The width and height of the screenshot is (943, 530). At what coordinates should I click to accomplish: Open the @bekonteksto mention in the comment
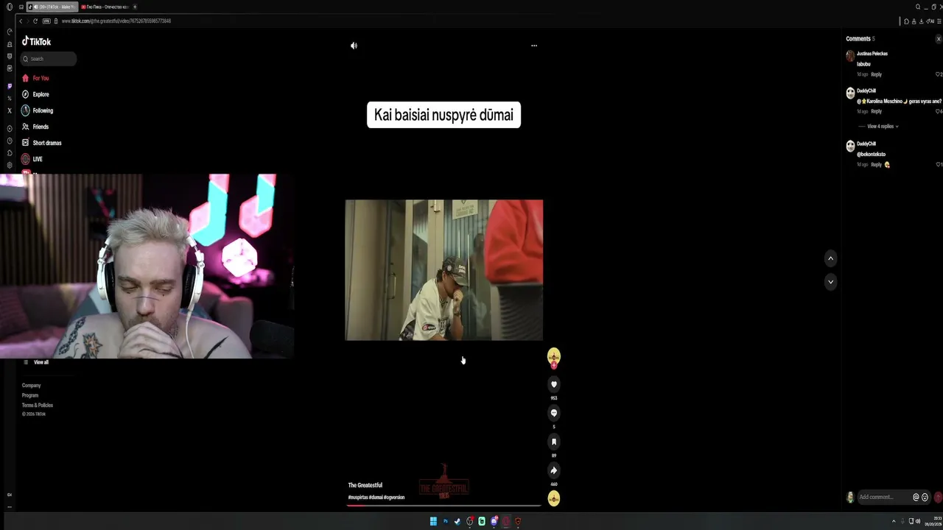pyautogui.click(x=871, y=155)
